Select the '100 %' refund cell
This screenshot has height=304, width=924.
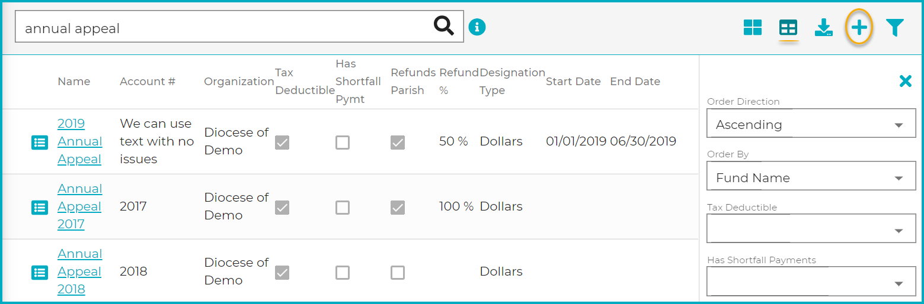point(456,207)
